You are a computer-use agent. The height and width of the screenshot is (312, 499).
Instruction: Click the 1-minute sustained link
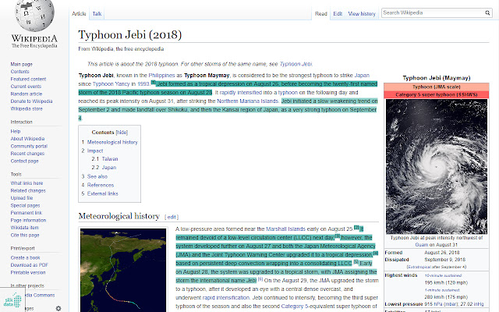click(x=442, y=290)
